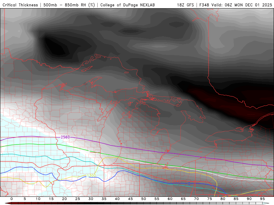Image resolution: width=274 pixels, height=205 pixels.
Task: Click the "Critical Thickness" title text
Action: click(x=20, y=5)
